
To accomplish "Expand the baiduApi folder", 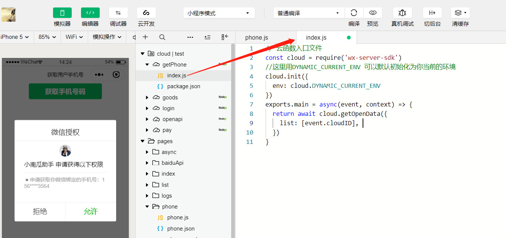I will tap(147, 163).
